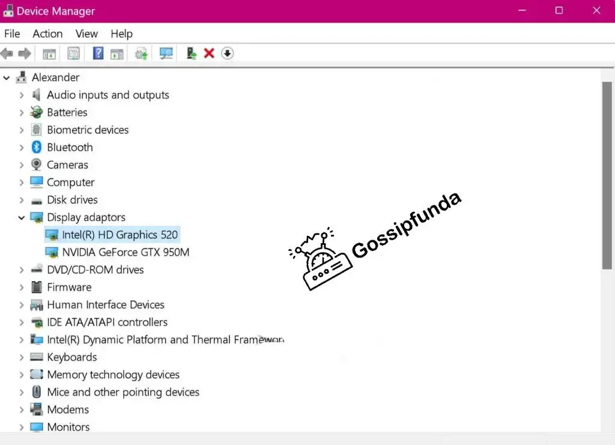Select the Firmware label
615x445 pixels.
70,287
